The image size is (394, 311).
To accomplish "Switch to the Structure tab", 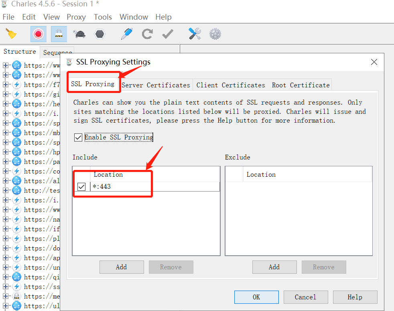I will (20, 51).
